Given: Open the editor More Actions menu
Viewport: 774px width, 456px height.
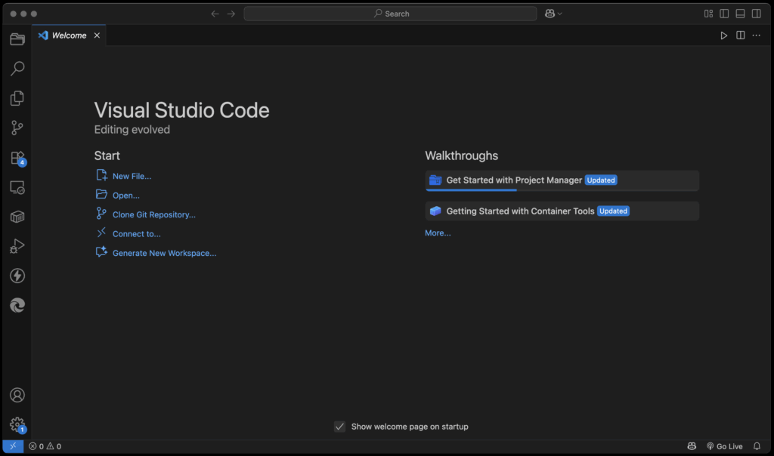Looking at the screenshot, I should (756, 35).
